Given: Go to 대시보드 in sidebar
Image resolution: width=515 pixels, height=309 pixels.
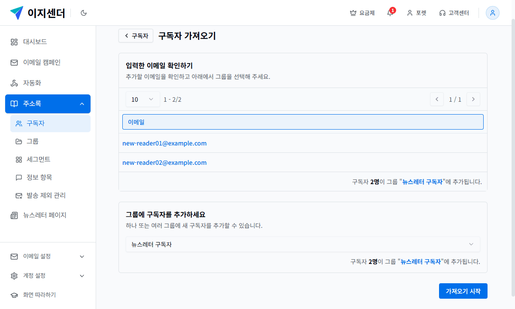Looking at the screenshot, I should (x=48, y=42).
